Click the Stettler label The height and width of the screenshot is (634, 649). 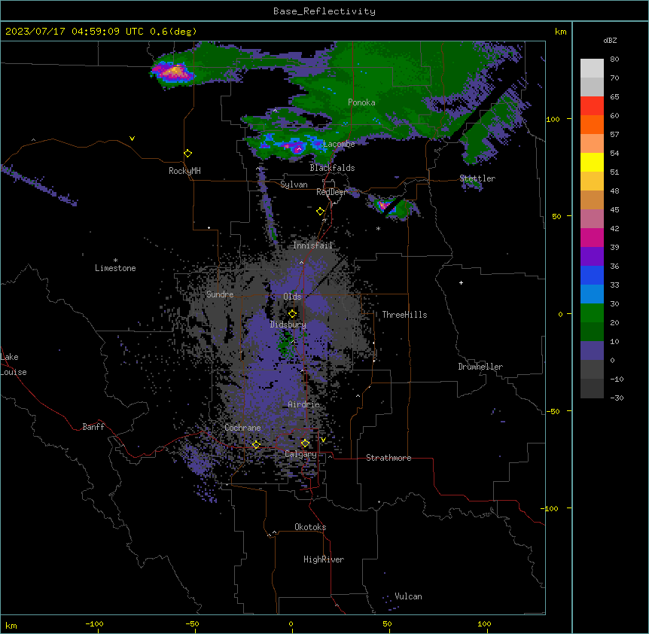477,178
